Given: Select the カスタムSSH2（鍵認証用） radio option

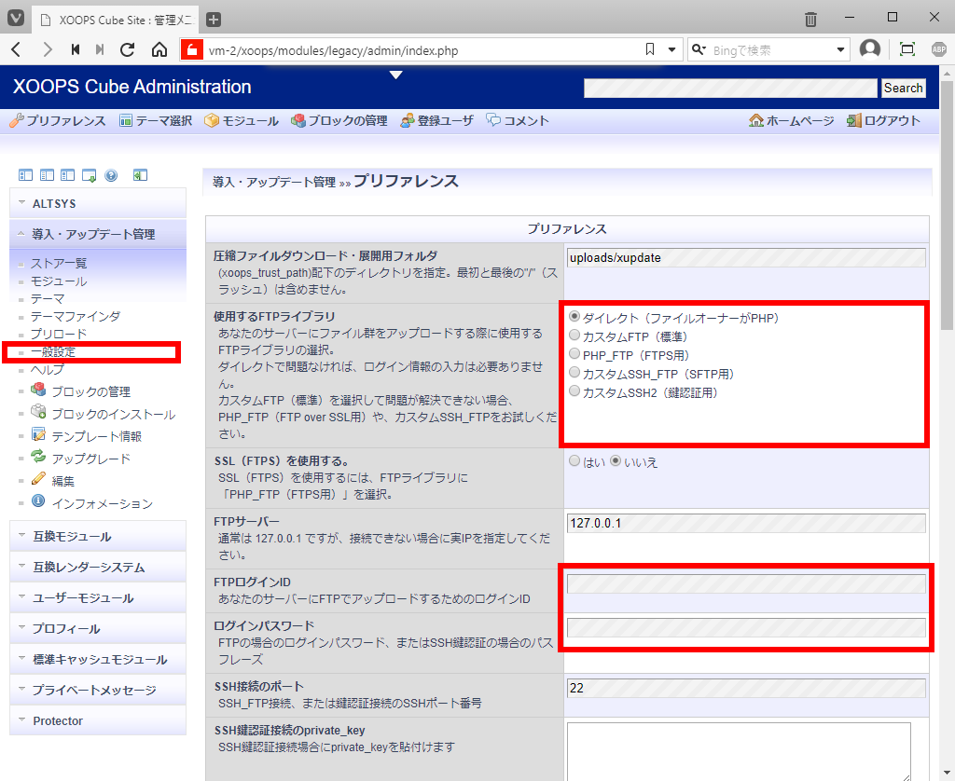Looking at the screenshot, I should (x=574, y=391).
